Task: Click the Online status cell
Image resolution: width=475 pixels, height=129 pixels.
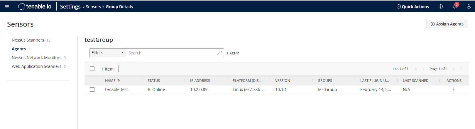Action: (156, 90)
